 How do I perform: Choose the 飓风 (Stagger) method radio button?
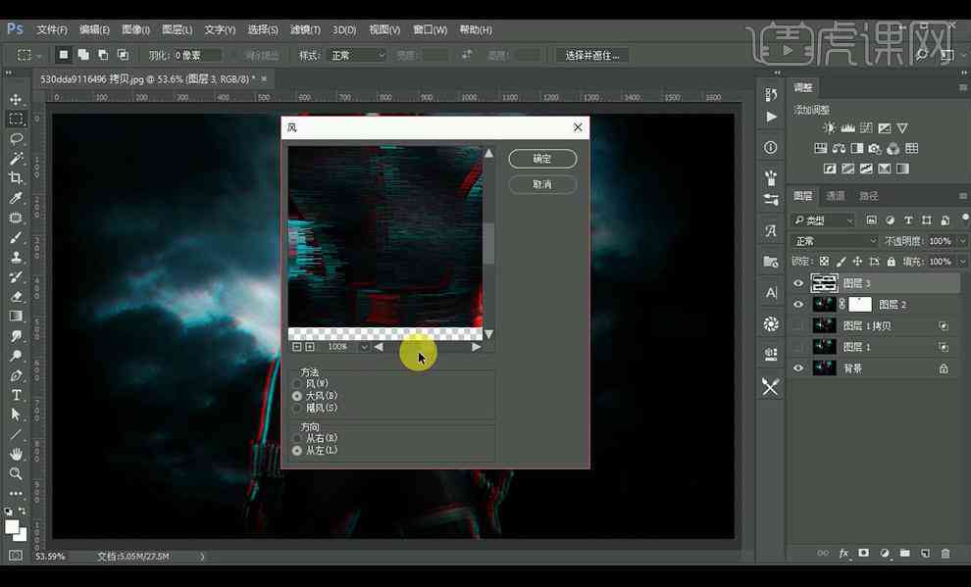[297, 409]
